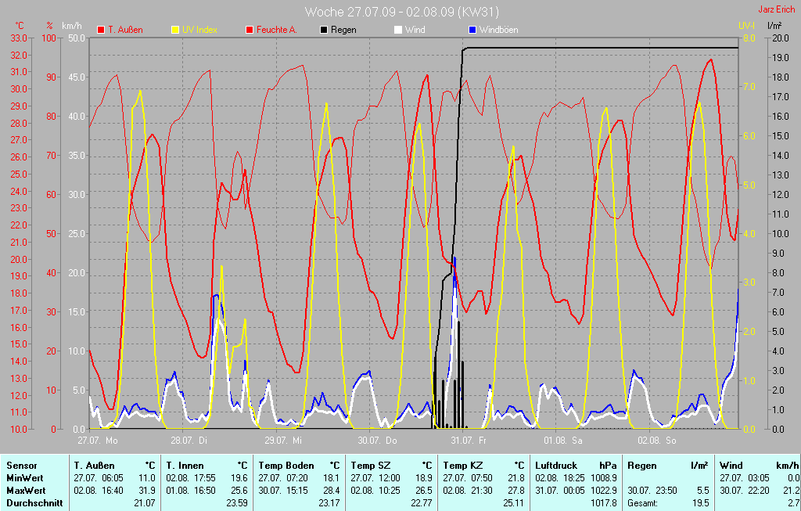801x511 pixels.
Task: Select the 27.07. Mo date marker
Action: click(x=98, y=440)
